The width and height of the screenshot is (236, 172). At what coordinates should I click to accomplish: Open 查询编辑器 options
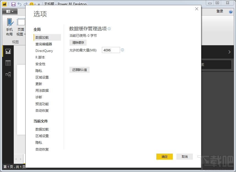pos(44,44)
